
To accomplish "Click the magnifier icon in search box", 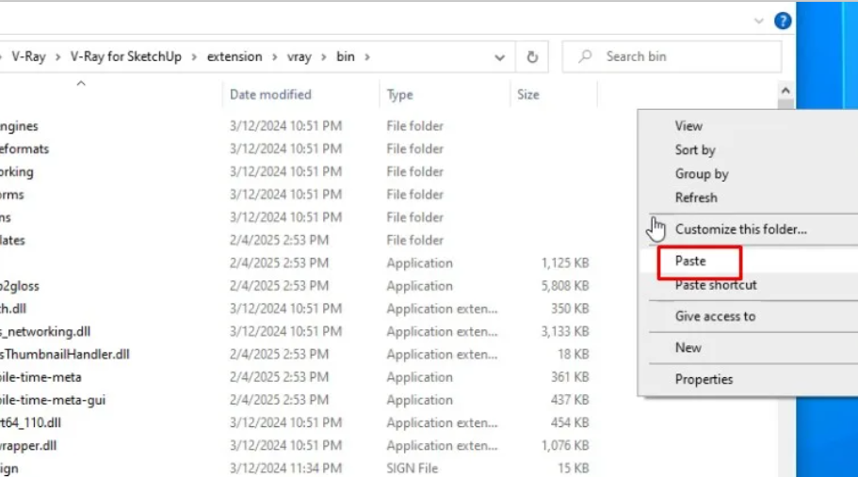I will coord(585,56).
